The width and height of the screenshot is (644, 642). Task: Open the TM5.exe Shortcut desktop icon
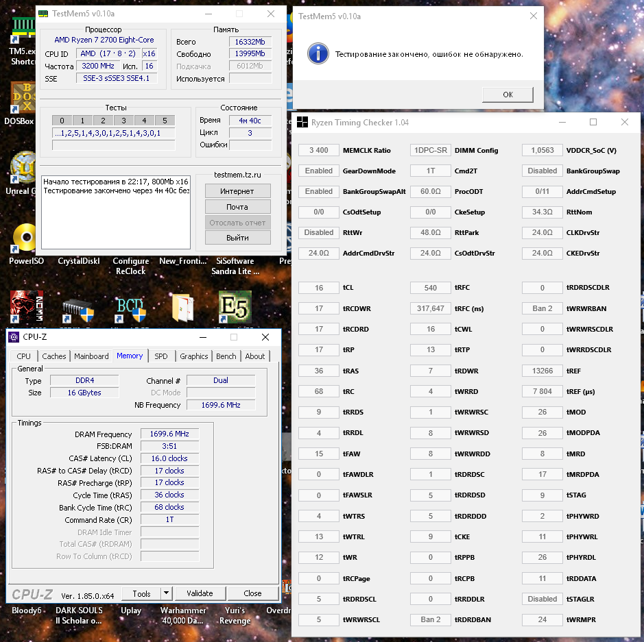(23, 30)
